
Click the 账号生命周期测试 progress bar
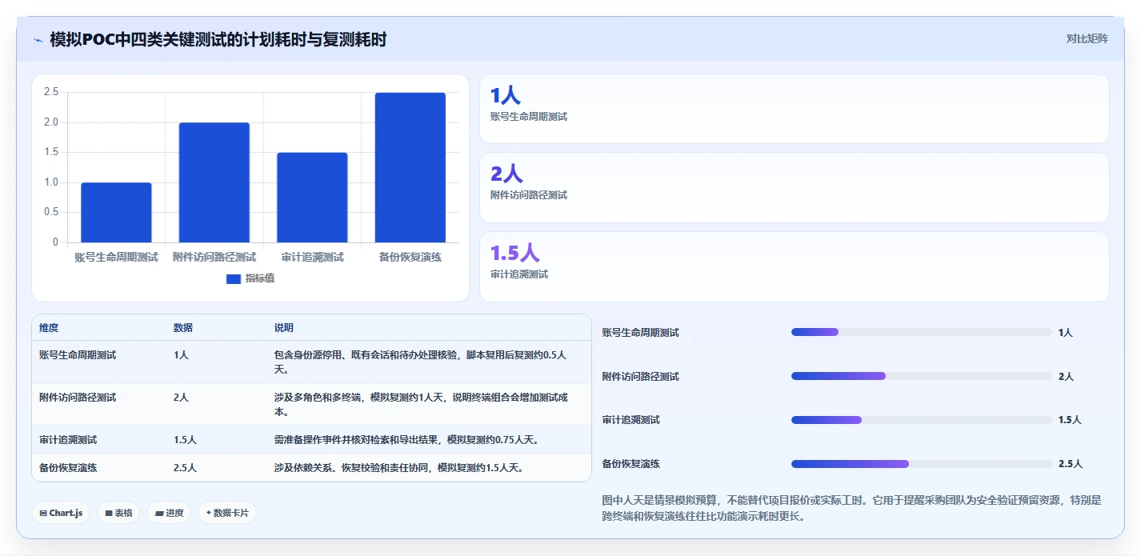[x=921, y=332]
